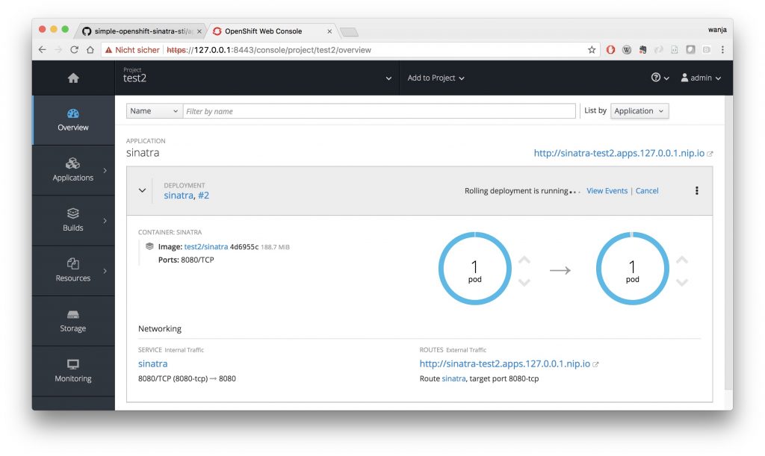Close the OpenShift Web Console tab
The width and height of the screenshot is (765, 456).
(x=329, y=31)
